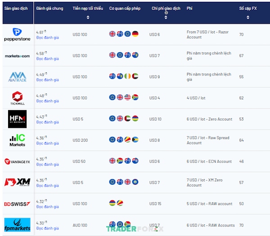Click the German flag in Pepperstone row
Screen dimensions: 270x236
click(x=135, y=34)
